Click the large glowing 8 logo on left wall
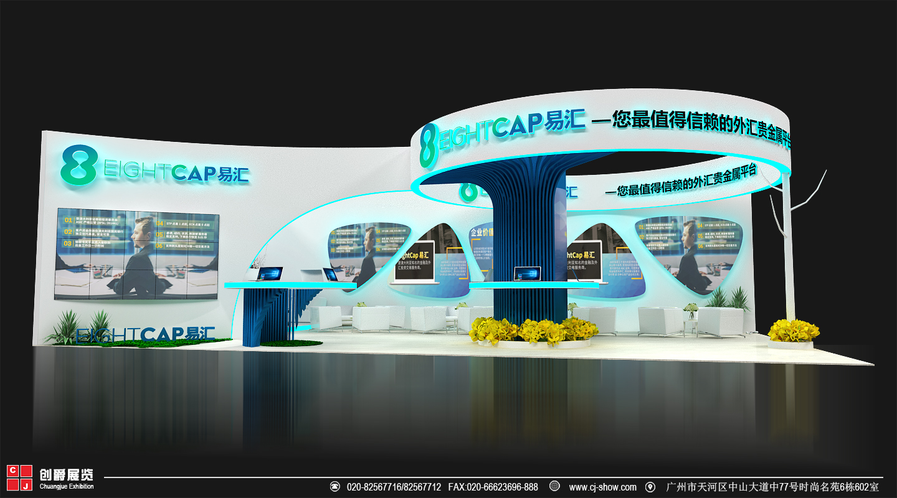 click(x=79, y=165)
